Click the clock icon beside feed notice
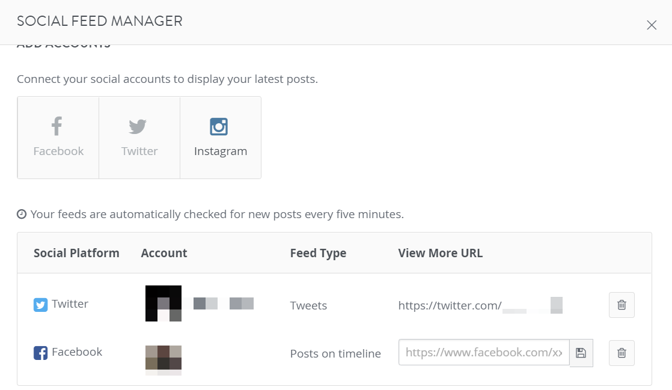Screen dimensions: 672x390 coord(22,214)
